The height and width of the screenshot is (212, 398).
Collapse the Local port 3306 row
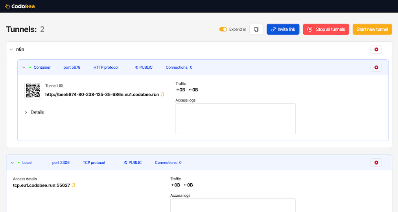click(13, 163)
